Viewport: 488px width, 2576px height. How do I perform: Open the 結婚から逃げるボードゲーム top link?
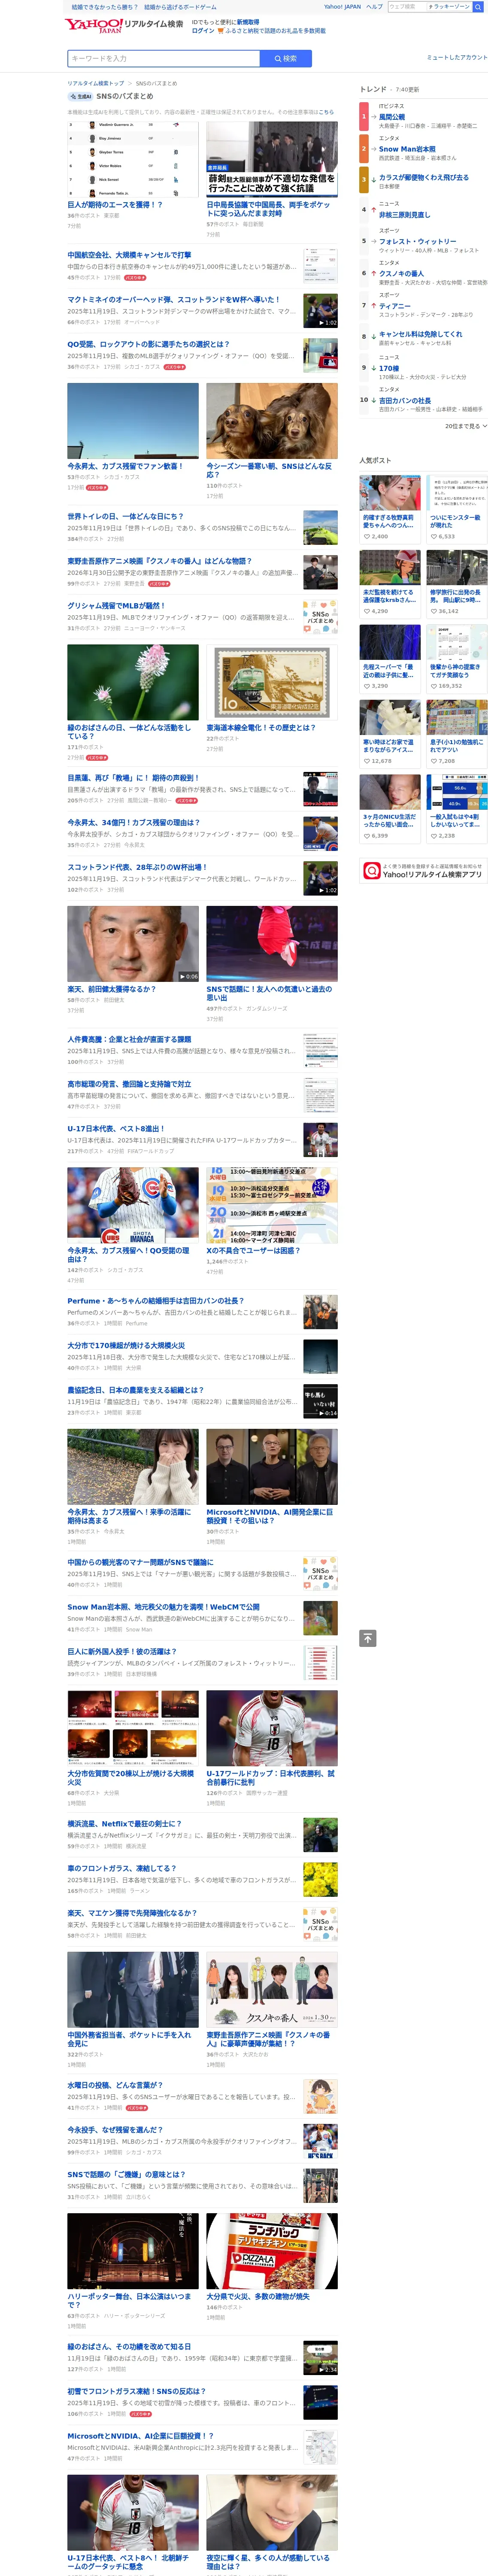click(180, 6)
